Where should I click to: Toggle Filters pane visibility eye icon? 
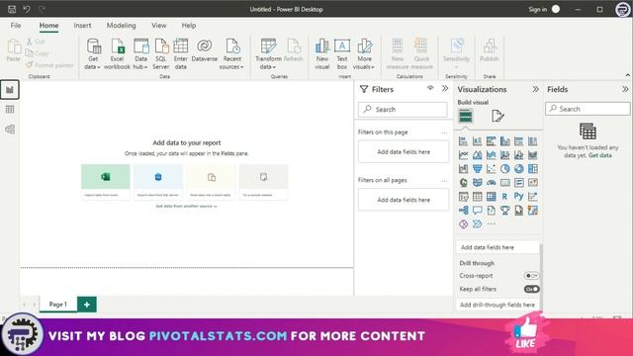coord(430,88)
